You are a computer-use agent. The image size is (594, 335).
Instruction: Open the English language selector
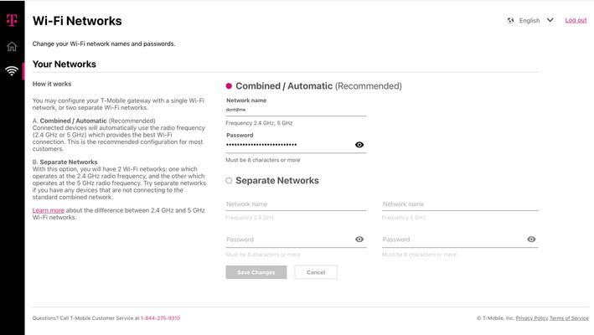(x=529, y=20)
